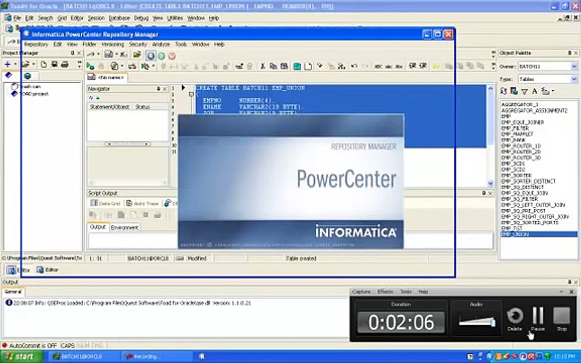Viewport: 581px width, 363px height.
Task: Open the Folder menu in Informatica Repository Manager
Action: click(x=89, y=44)
